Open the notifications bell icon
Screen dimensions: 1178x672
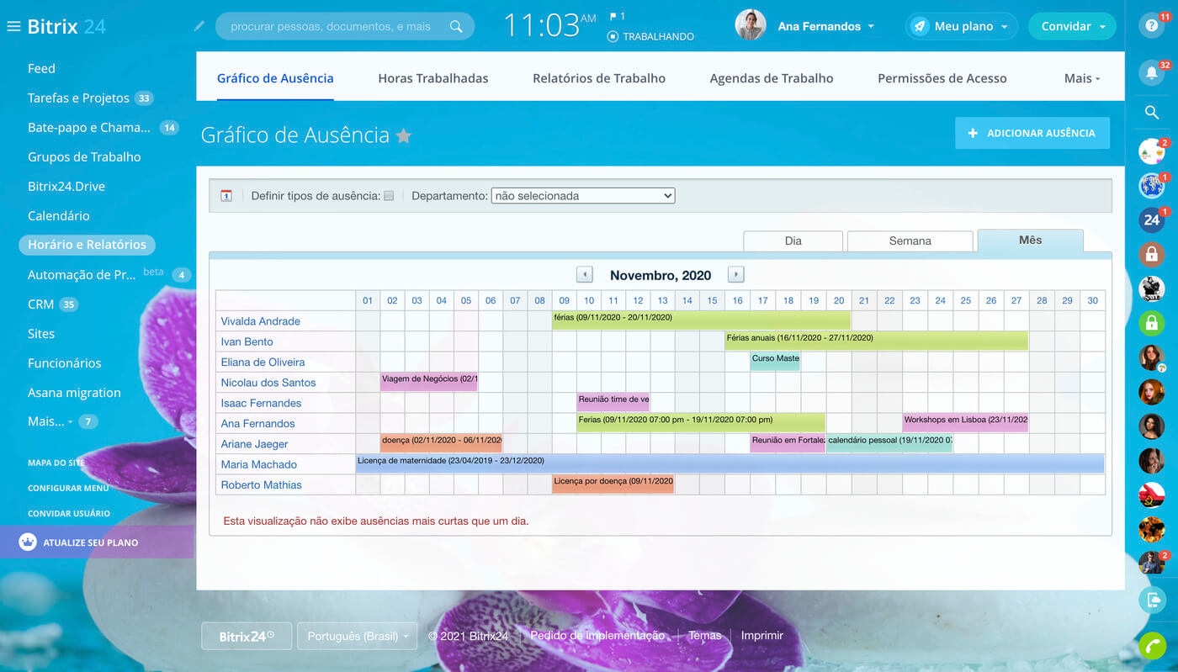[x=1151, y=73]
